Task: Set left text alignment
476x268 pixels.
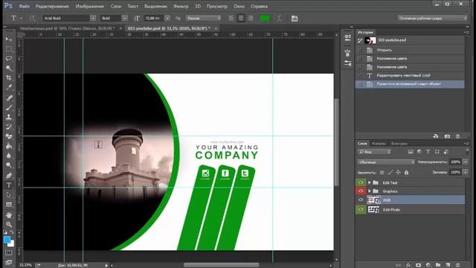Action: click(x=231, y=18)
